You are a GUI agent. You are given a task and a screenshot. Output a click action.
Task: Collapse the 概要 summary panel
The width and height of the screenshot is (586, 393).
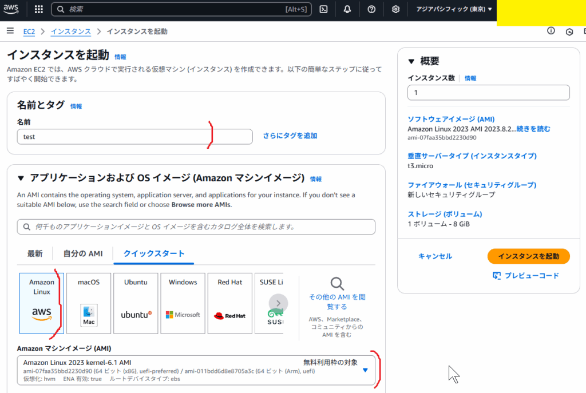coord(411,62)
